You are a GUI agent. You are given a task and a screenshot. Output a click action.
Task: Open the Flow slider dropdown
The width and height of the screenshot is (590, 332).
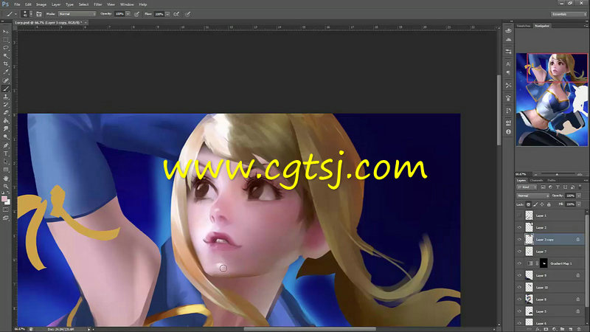(x=167, y=14)
